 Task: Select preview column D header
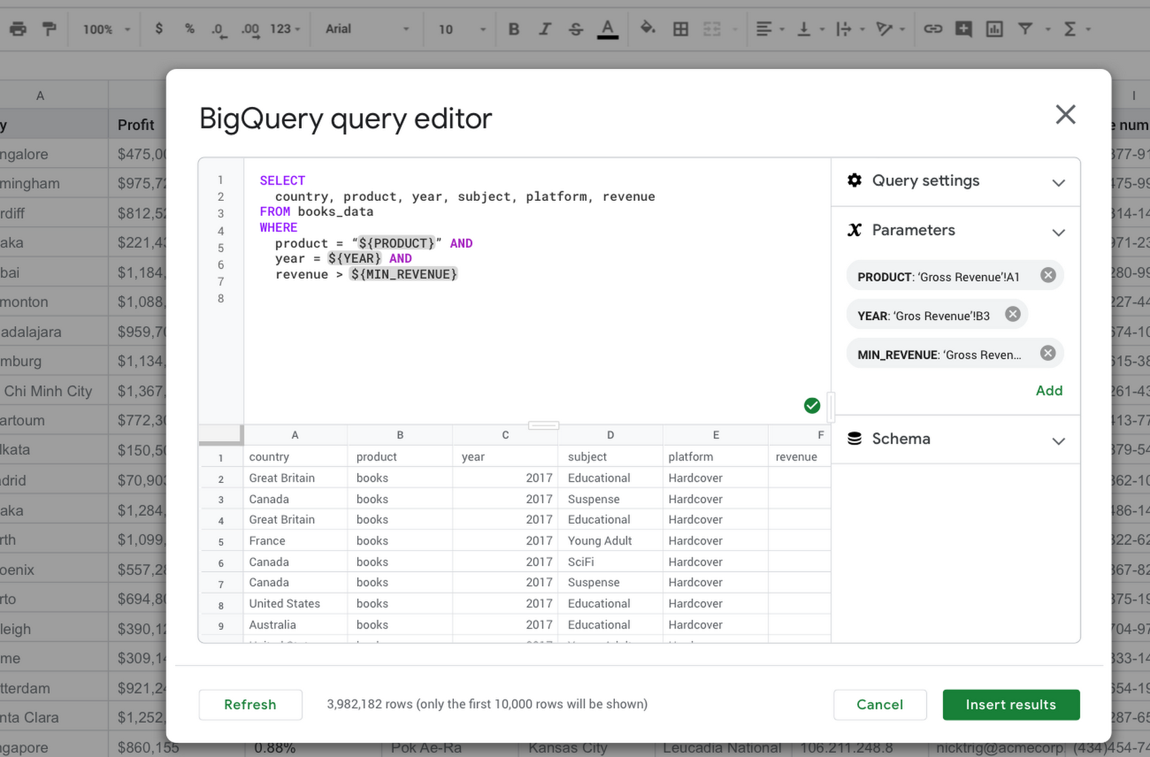pos(610,435)
